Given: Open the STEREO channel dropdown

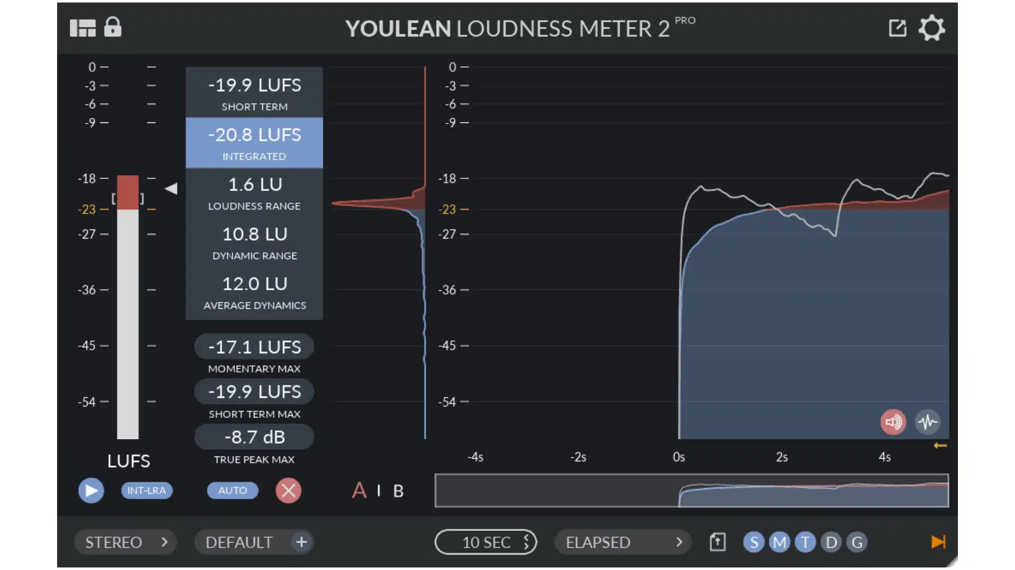Looking at the screenshot, I should coord(126,542).
